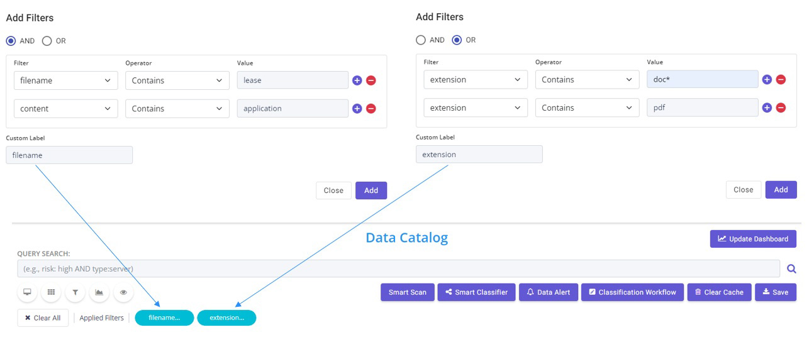
Task: Open the funnel filter icon
Action: click(x=75, y=292)
